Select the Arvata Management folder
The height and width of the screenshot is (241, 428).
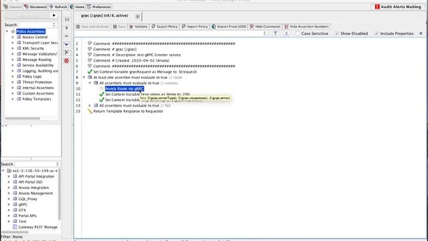[35, 193]
